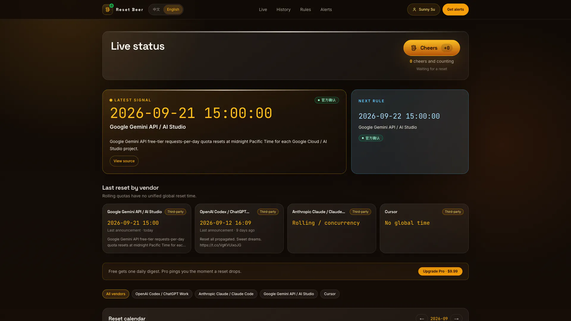This screenshot has height=321, width=571.
Task: Click the No global time text
Action: pos(407,223)
